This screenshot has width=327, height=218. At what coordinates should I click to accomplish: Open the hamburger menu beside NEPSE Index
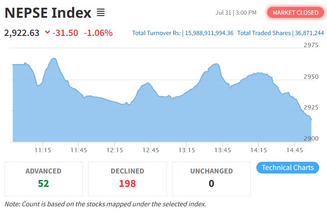click(101, 13)
